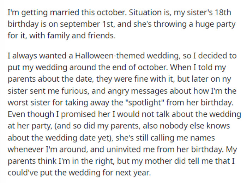Click the phrase "calling me names"
The height and width of the screenshot is (183, 247).
pos(183,138)
